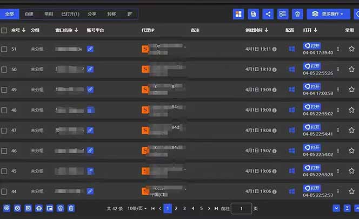This screenshot has height=219, width=359.
Task: Open the 10条/页 page size dropdown
Action: click(x=137, y=208)
